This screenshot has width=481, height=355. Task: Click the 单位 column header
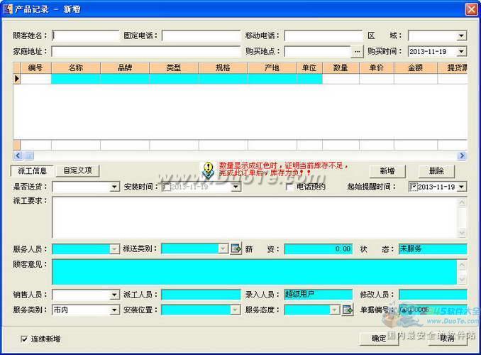pyautogui.click(x=309, y=68)
